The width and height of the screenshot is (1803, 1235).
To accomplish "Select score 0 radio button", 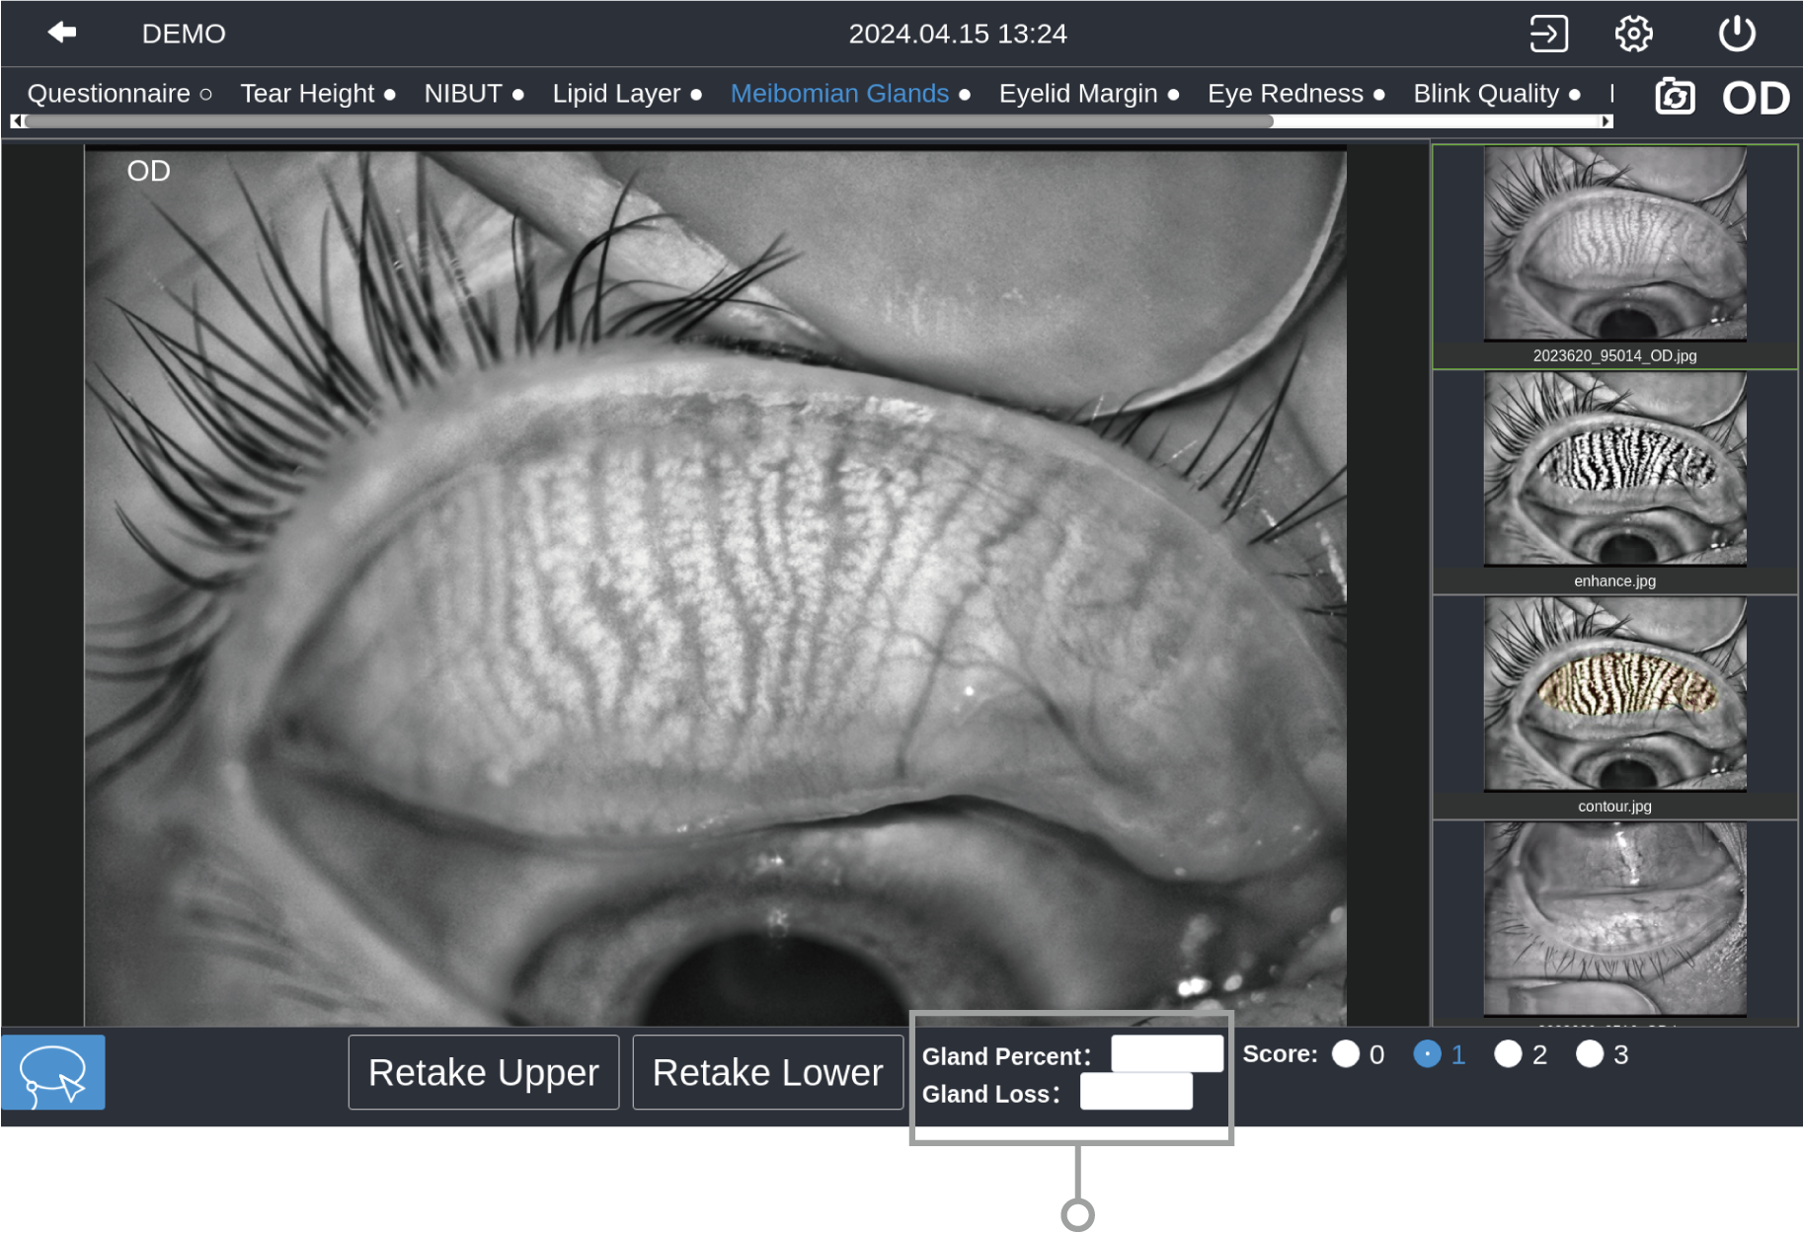I will (1346, 1054).
